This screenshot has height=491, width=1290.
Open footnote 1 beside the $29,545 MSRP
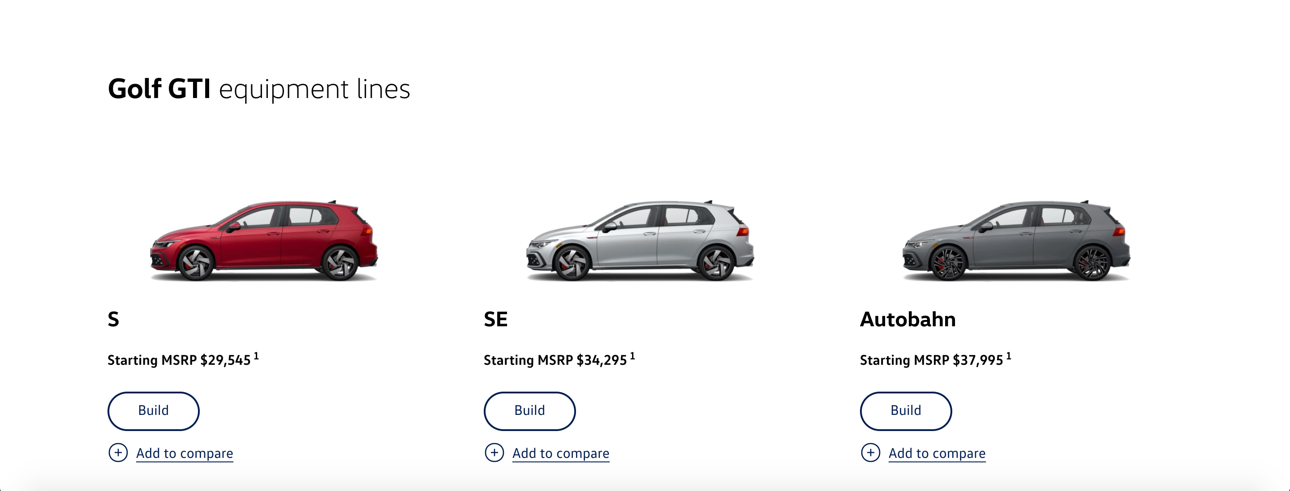click(256, 356)
